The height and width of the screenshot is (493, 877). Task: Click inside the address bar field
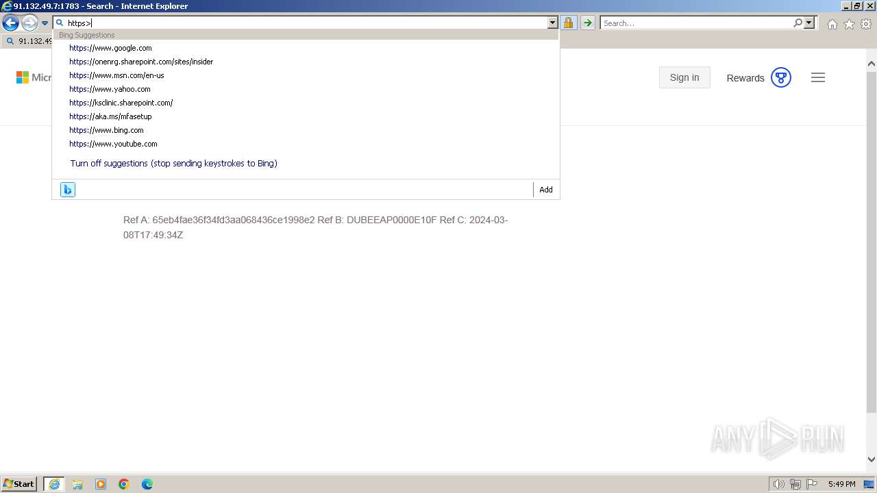[x=306, y=23]
